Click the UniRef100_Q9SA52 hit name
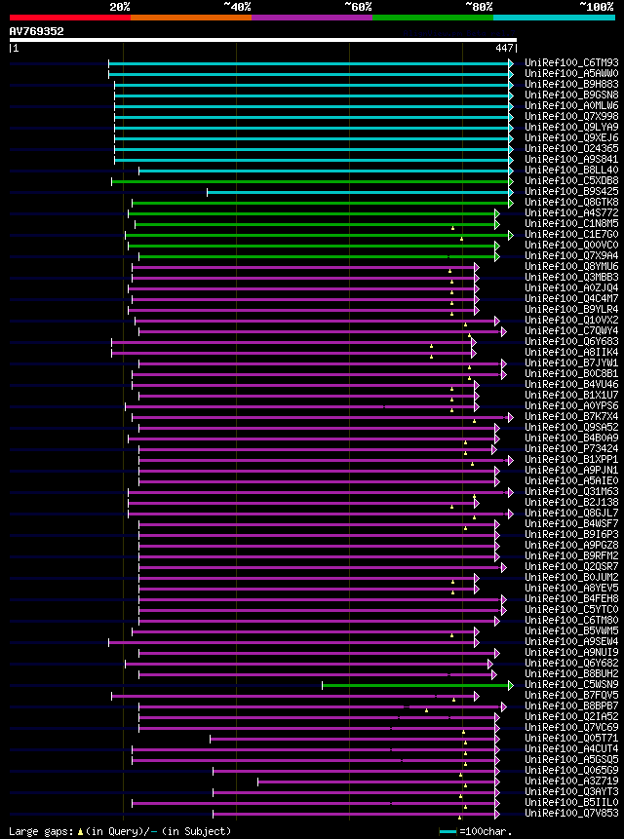This screenshot has width=624, height=839. point(571,428)
